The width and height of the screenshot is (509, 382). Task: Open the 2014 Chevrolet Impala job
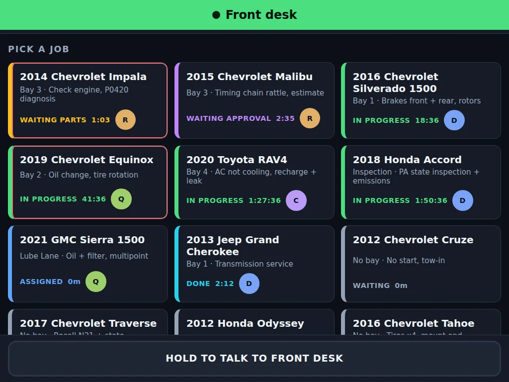click(x=87, y=100)
